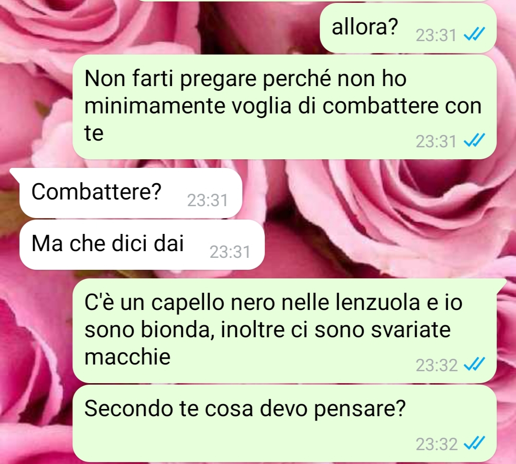
Task: Tap the 23:32 timestamp on last message
Action: point(436,444)
